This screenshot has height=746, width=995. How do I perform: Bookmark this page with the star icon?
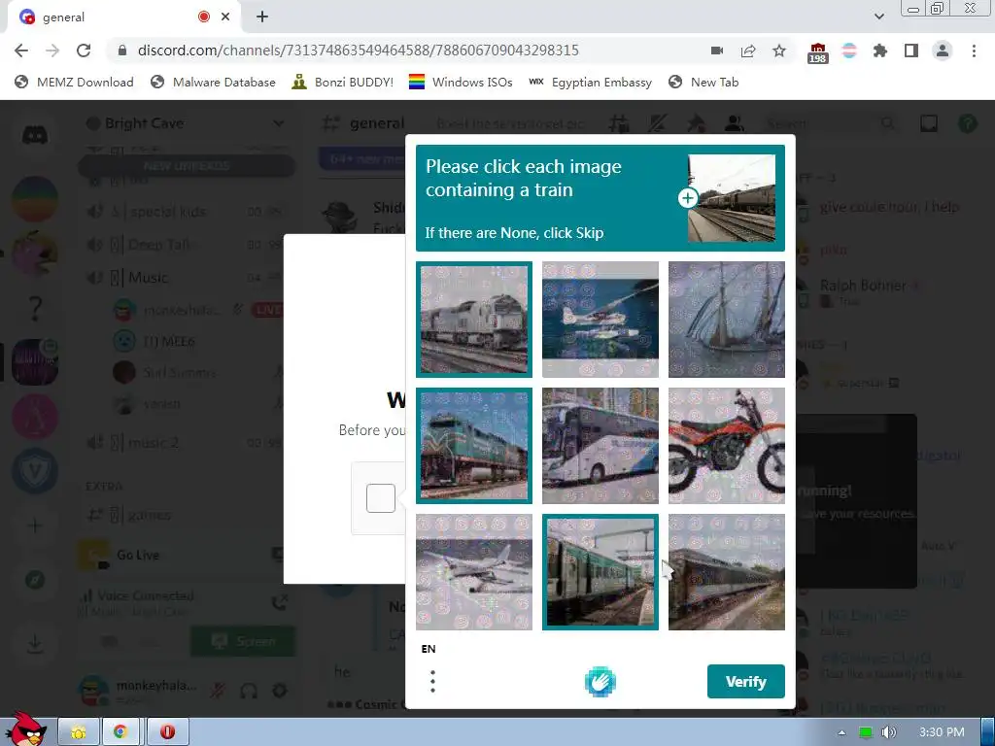[779, 51]
